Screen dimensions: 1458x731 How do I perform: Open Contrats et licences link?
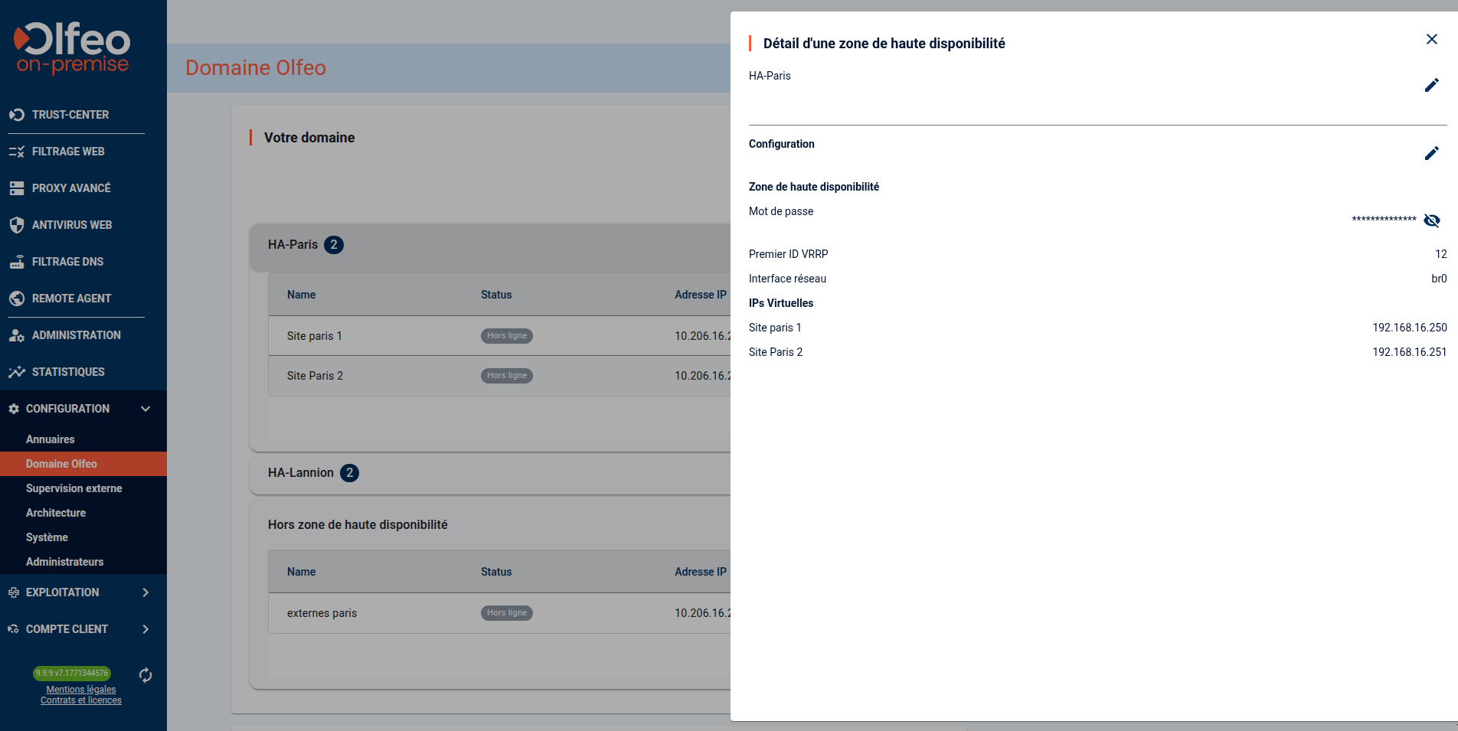(x=81, y=700)
